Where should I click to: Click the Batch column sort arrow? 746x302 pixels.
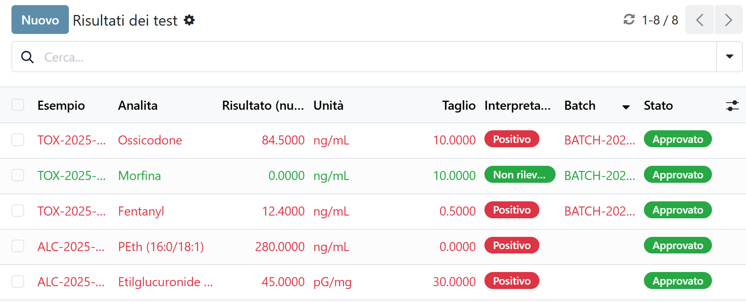tap(626, 107)
